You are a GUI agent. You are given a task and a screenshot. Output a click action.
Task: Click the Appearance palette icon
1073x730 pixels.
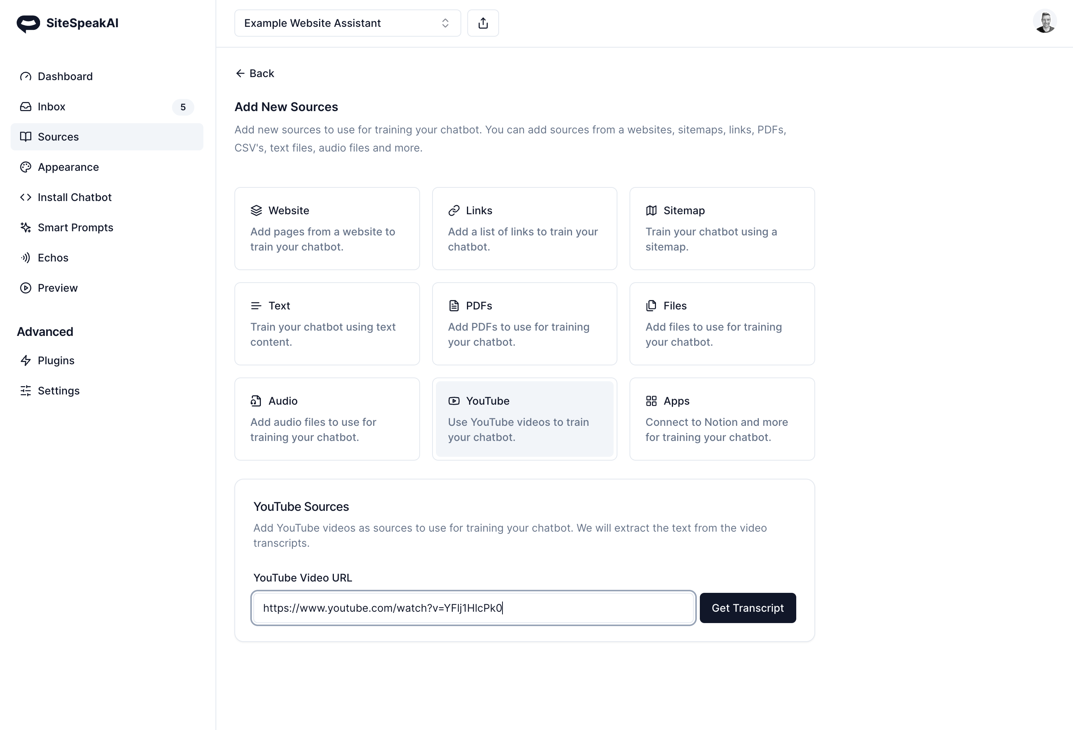[x=26, y=167]
